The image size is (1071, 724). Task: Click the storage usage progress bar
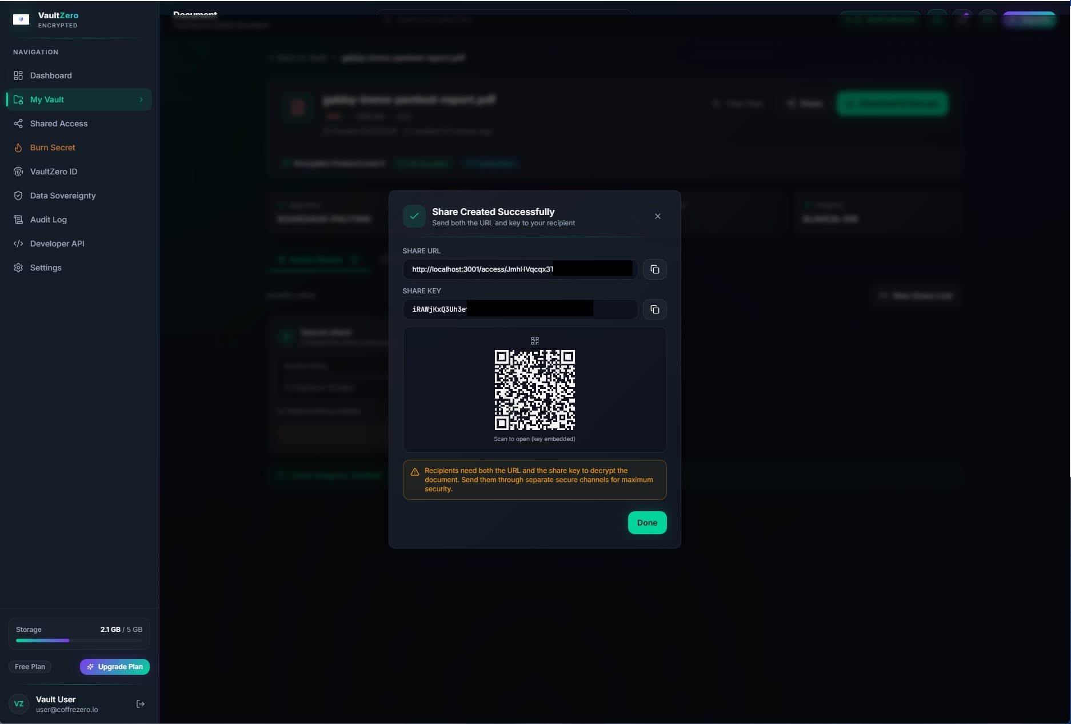pos(78,641)
